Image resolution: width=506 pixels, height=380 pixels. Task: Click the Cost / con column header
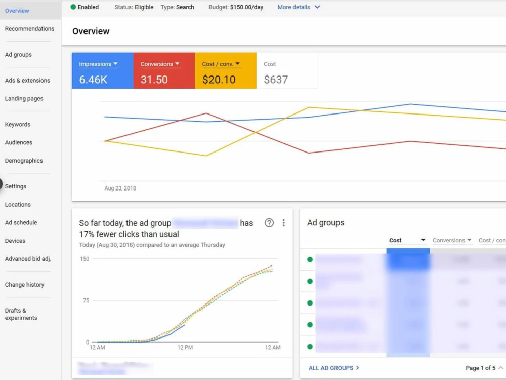pos(492,240)
